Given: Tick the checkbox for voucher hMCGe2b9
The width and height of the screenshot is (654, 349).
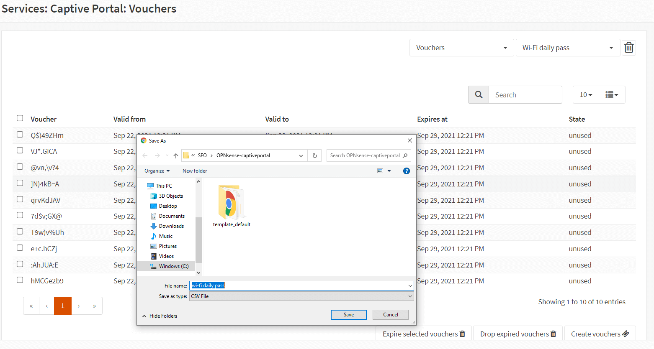Looking at the screenshot, I should tap(20, 280).
